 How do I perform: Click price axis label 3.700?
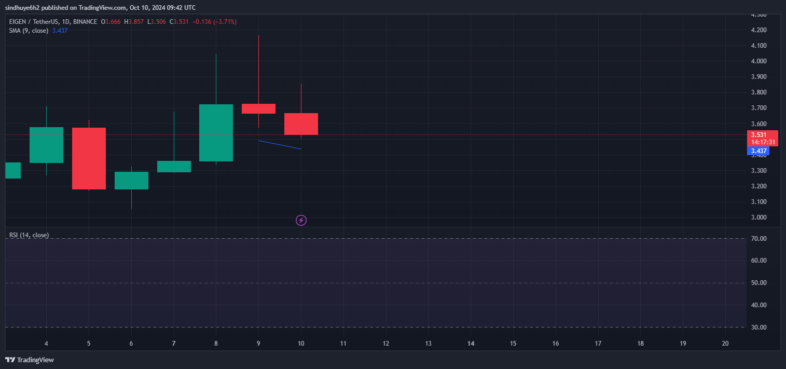tap(759, 108)
